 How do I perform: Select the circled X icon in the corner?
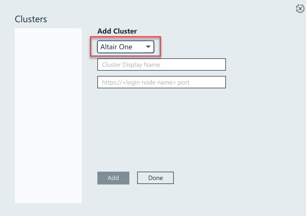coord(300,9)
